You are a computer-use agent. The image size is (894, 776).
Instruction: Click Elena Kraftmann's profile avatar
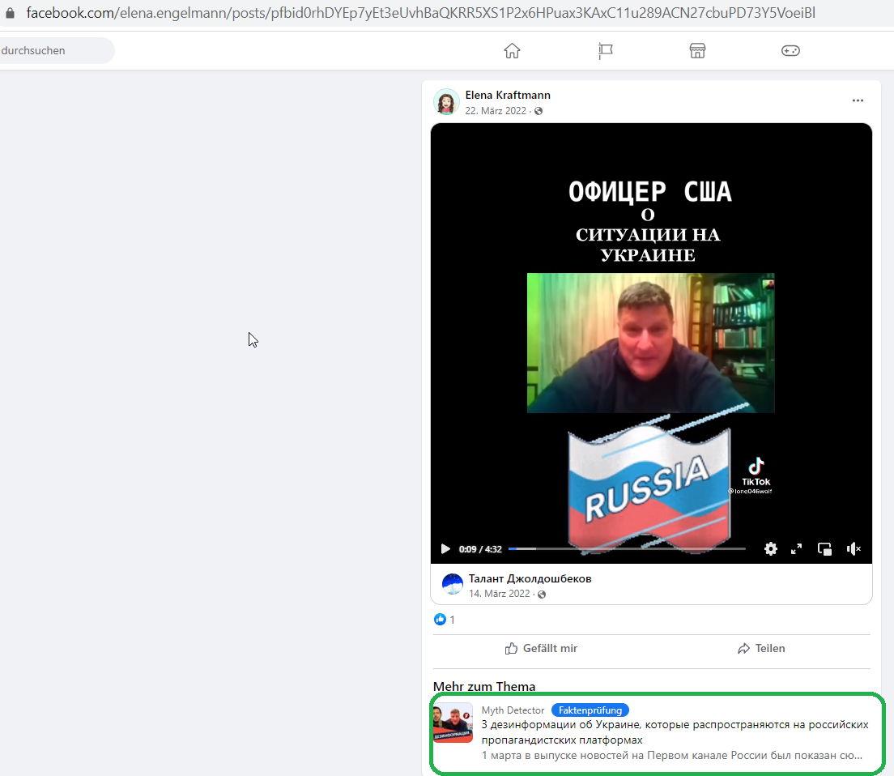pos(446,102)
